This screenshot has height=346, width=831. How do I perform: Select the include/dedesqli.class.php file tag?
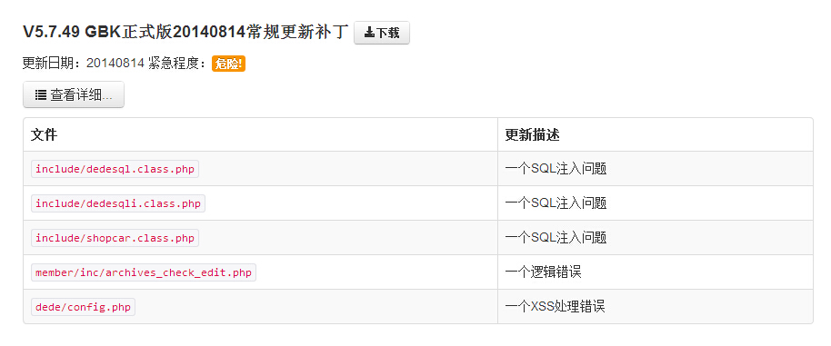[x=118, y=203]
